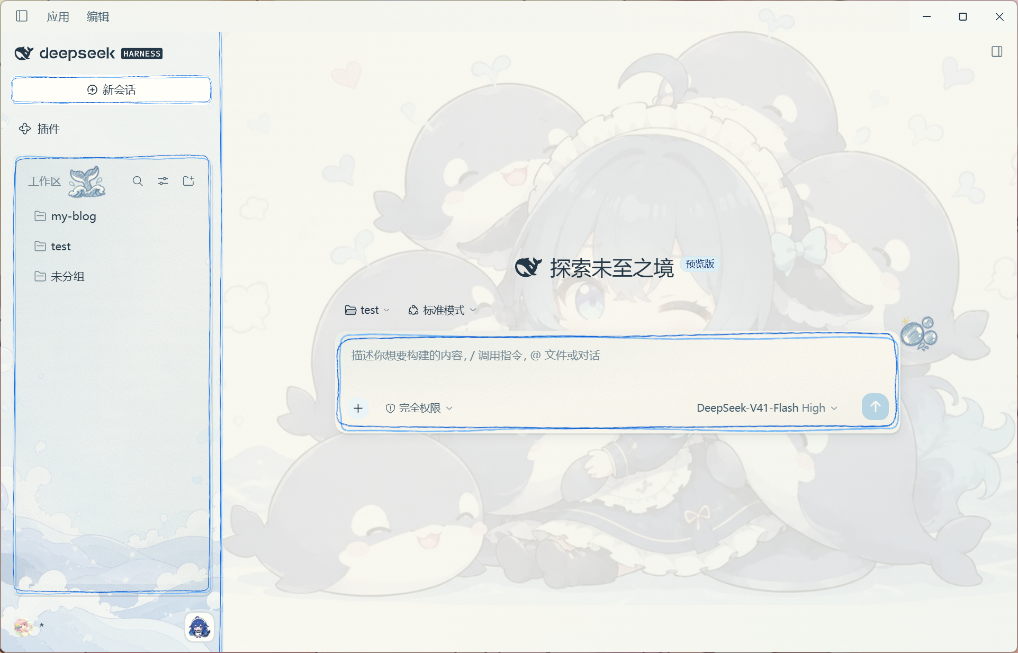1018x653 pixels.
Task: Open workspace filter settings icon
Action: pos(163,181)
